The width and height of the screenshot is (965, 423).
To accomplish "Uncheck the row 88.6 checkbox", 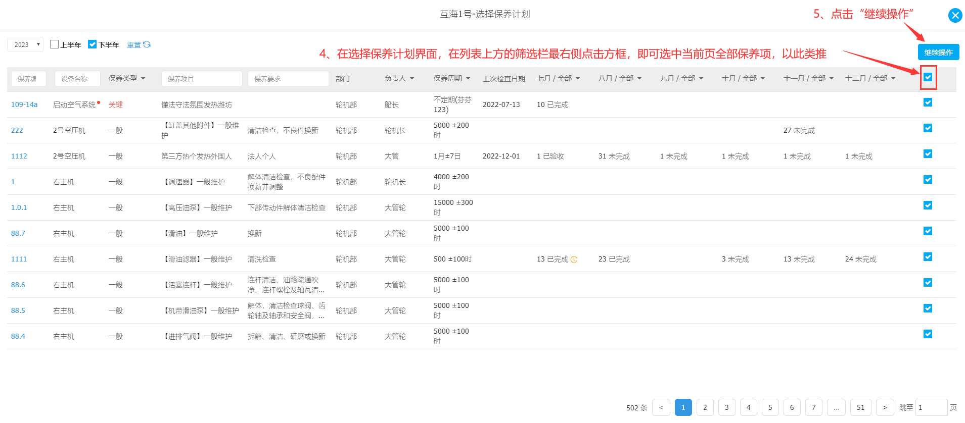I will [x=928, y=283].
